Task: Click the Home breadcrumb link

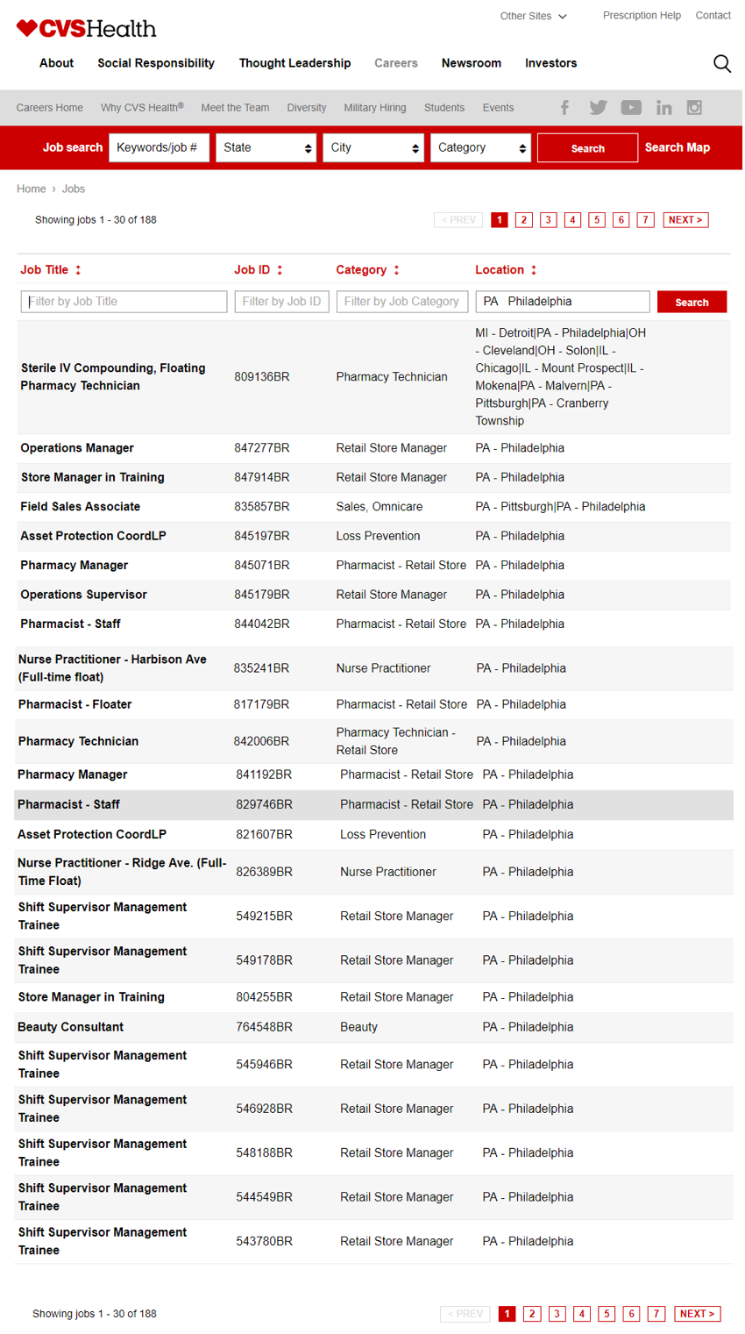Action: 32,189
